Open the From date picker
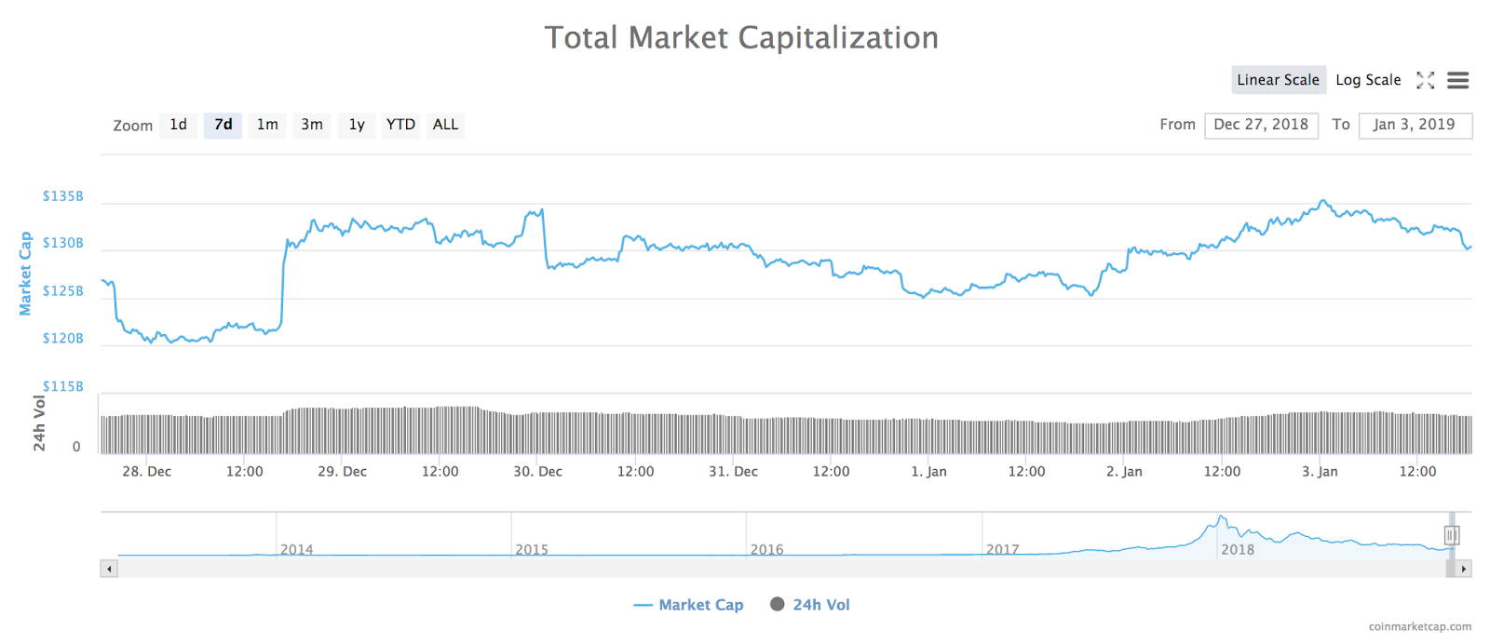This screenshot has height=644, width=1490. (x=1262, y=125)
